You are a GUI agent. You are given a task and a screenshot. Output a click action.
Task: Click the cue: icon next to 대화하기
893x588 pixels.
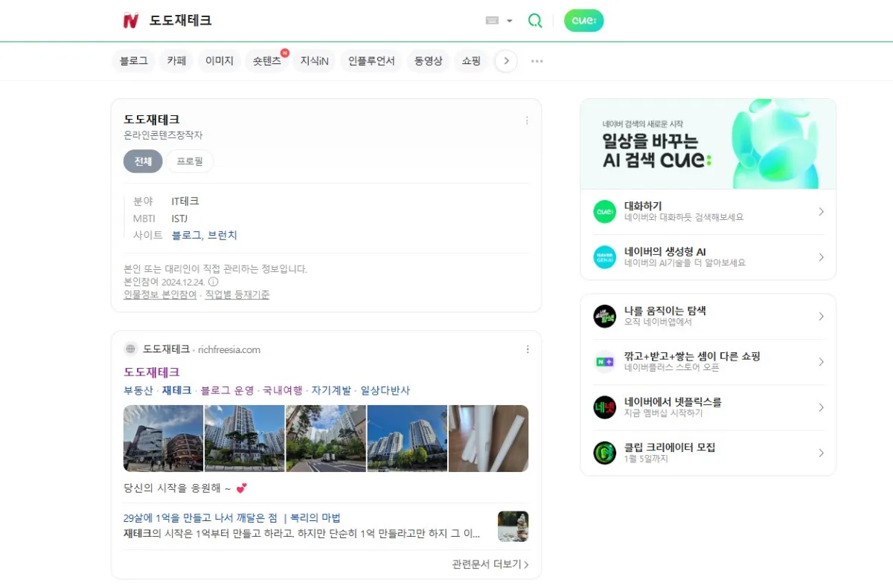coord(604,211)
